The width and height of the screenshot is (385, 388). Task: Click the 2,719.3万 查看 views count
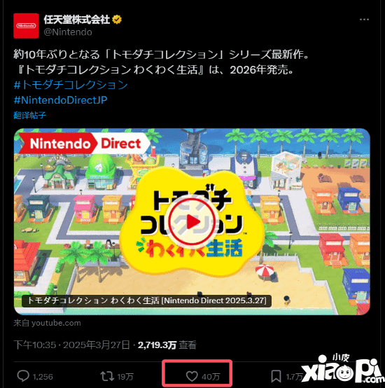click(x=167, y=345)
